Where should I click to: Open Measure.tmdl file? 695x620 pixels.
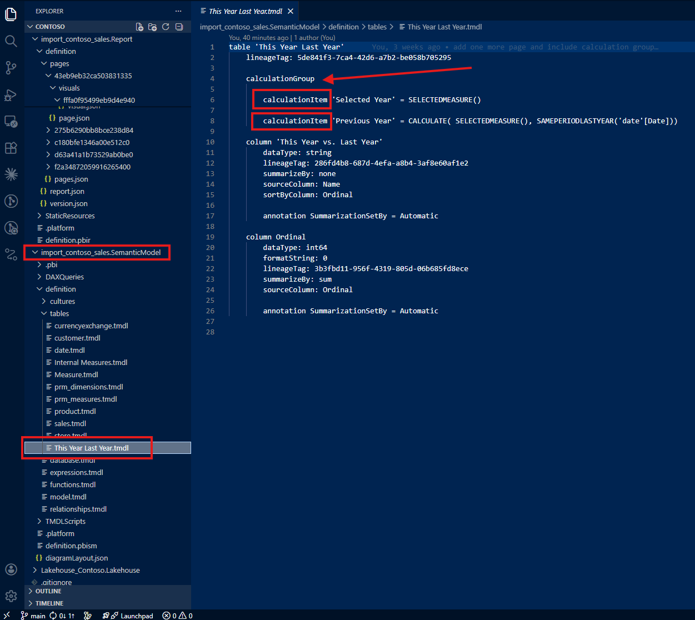pyautogui.click(x=76, y=374)
